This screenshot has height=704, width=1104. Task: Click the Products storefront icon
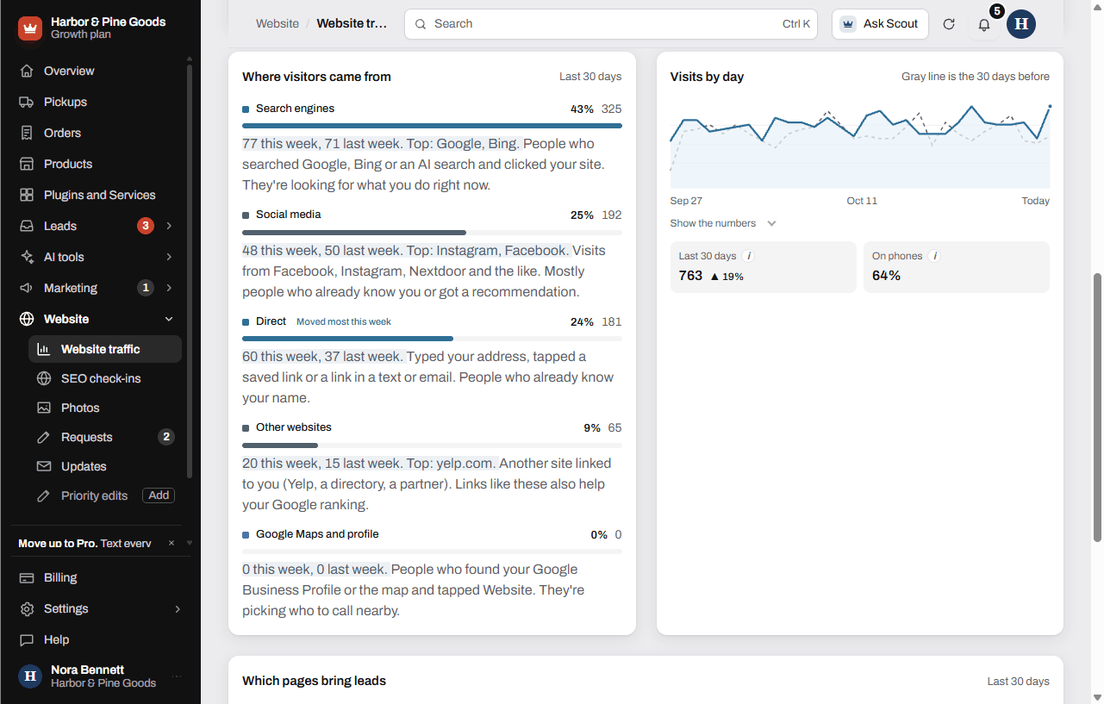[x=27, y=164]
